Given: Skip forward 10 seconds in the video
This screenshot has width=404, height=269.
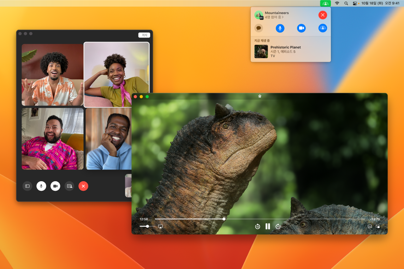Looking at the screenshot, I should pyautogui.click(x=278, y=226).
